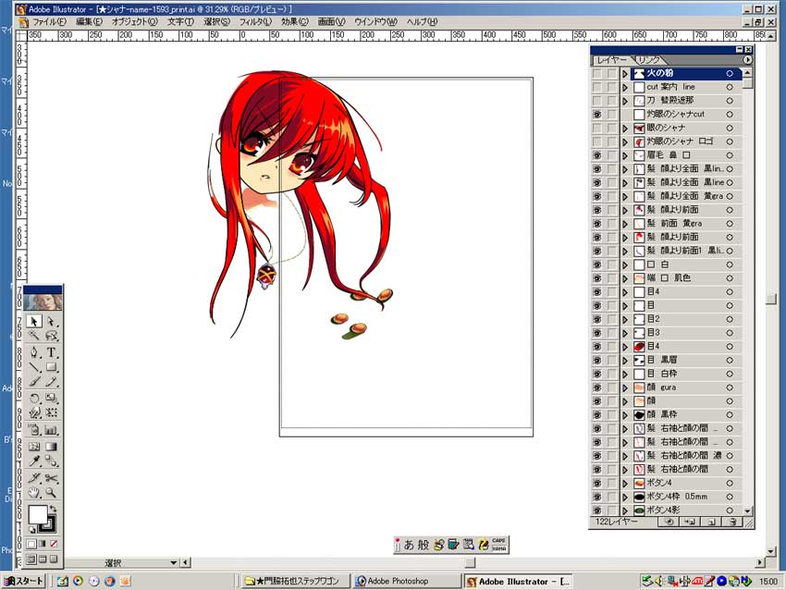Open the ★門脇拓也ステップワゴン taskbar folder
786x590 pixels.
pos(295,581)
